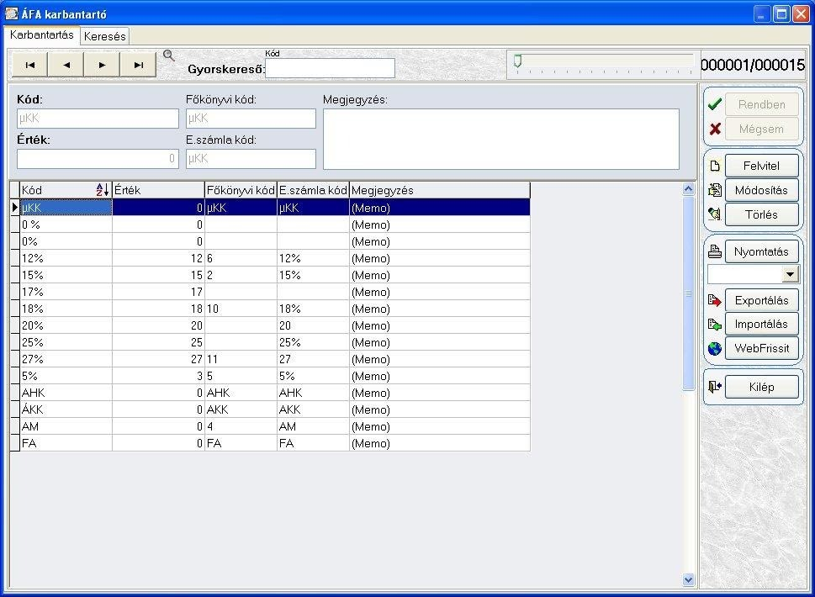
Task: Go to the next record
Action: [x=102, y=65]
